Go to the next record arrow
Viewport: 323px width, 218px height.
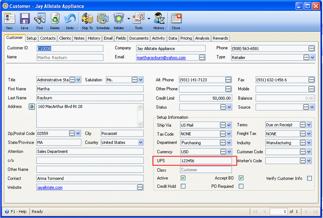coord(306,212)
